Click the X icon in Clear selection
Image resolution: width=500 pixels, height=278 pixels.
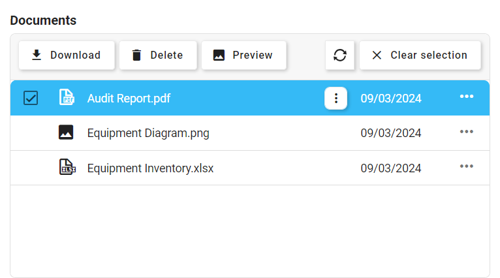tap(377, 55)
